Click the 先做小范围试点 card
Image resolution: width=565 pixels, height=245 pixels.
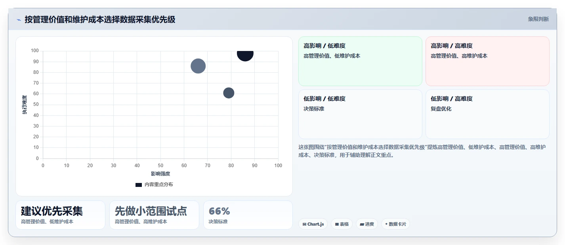(154, 215)
